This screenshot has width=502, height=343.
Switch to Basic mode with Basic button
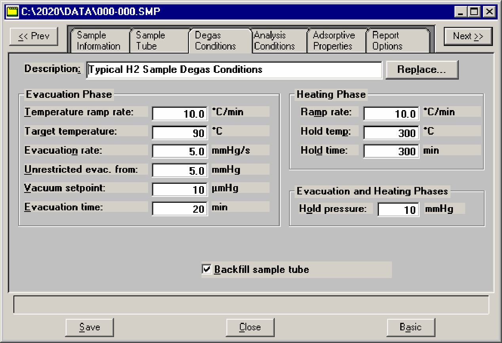click(x=411, y=327)
